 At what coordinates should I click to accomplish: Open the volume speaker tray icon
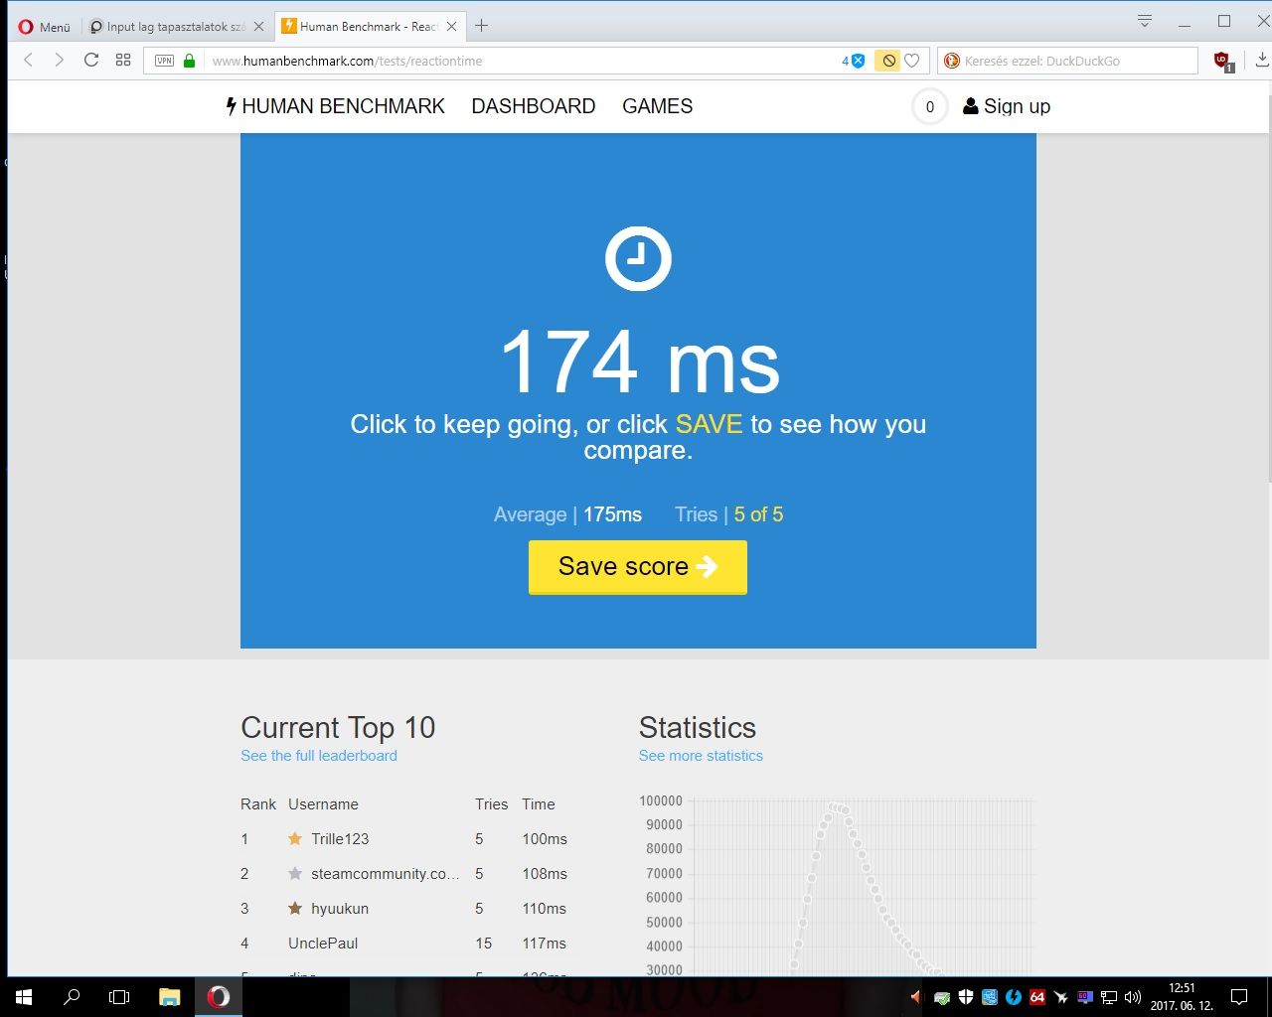click(x=1133, y=997)
